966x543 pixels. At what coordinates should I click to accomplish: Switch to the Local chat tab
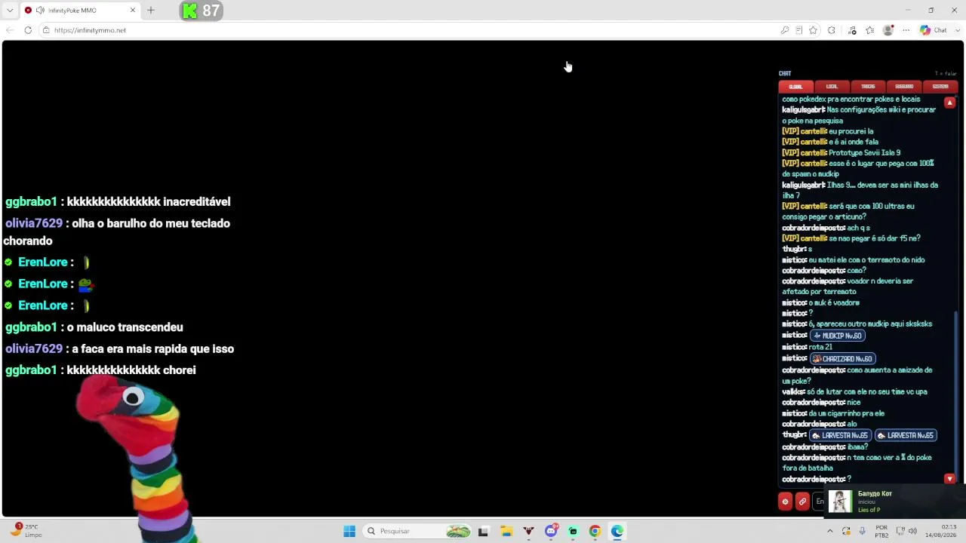click(x=832, y=87)
